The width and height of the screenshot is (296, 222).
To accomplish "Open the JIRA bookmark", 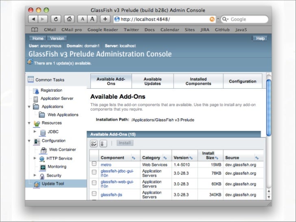I will (x=205, y=30).
